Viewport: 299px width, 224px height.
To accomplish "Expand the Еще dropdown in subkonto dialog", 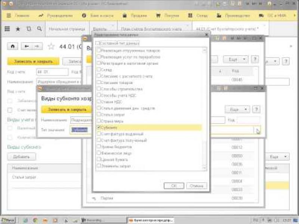I will point(237,109).
